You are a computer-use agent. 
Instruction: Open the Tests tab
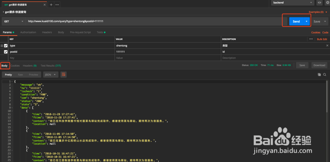(x=101, y=32)
